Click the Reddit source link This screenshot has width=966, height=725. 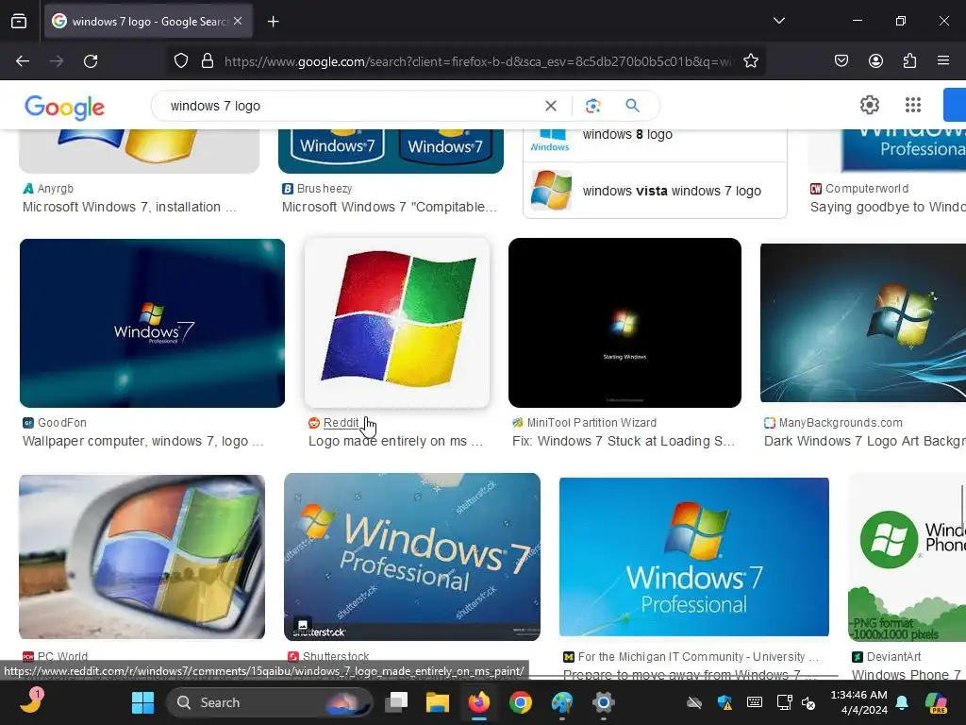click(x=341, y=423)
